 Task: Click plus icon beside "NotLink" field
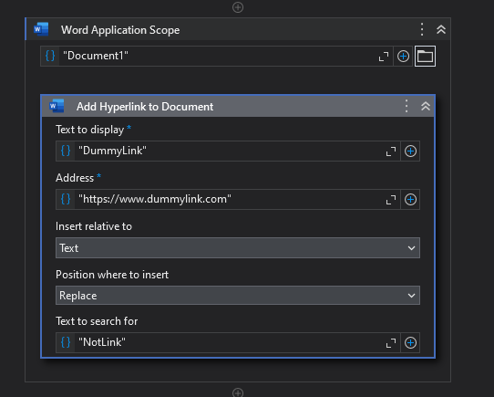coord(410,343)
